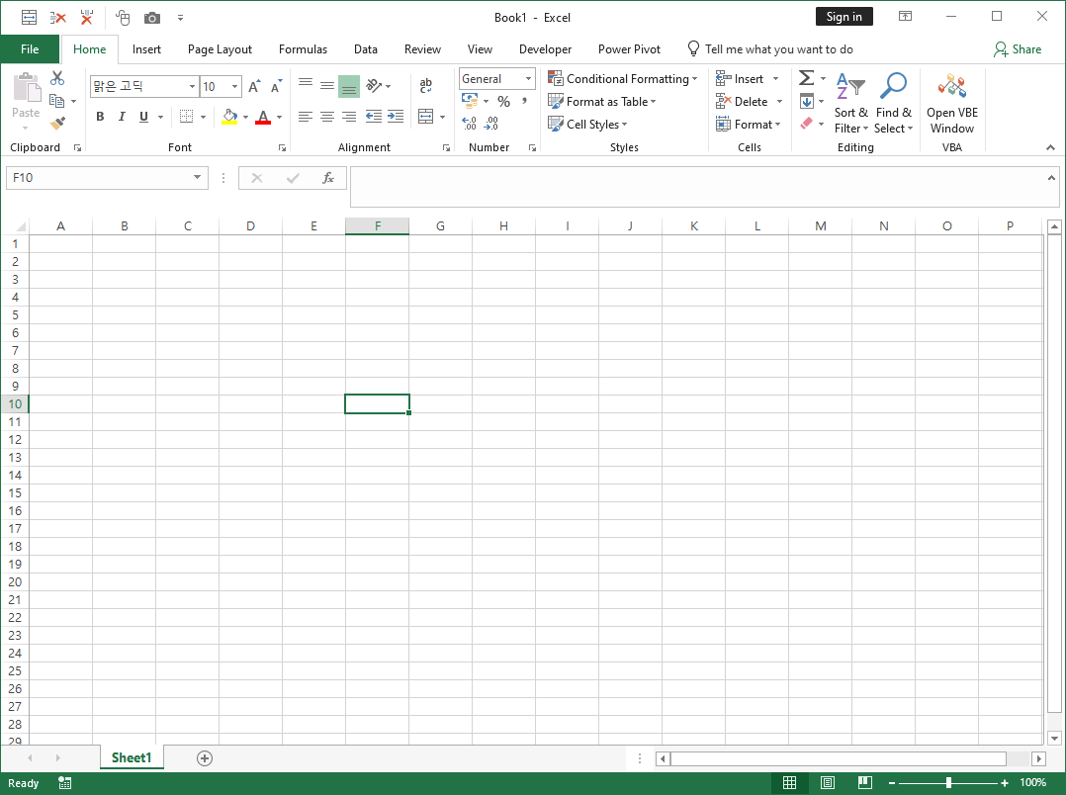This screenshot has height=795, width=1066.
Task: Click the Tell me what you want to do box
Action: coord(770,49)
